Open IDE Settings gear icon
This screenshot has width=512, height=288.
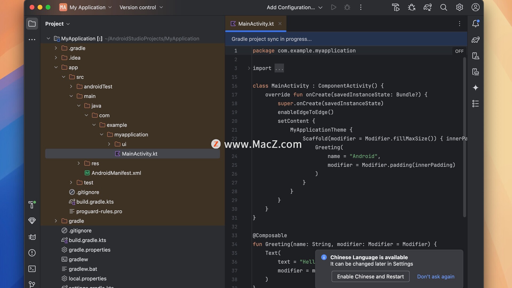click(x=459, y=7)
